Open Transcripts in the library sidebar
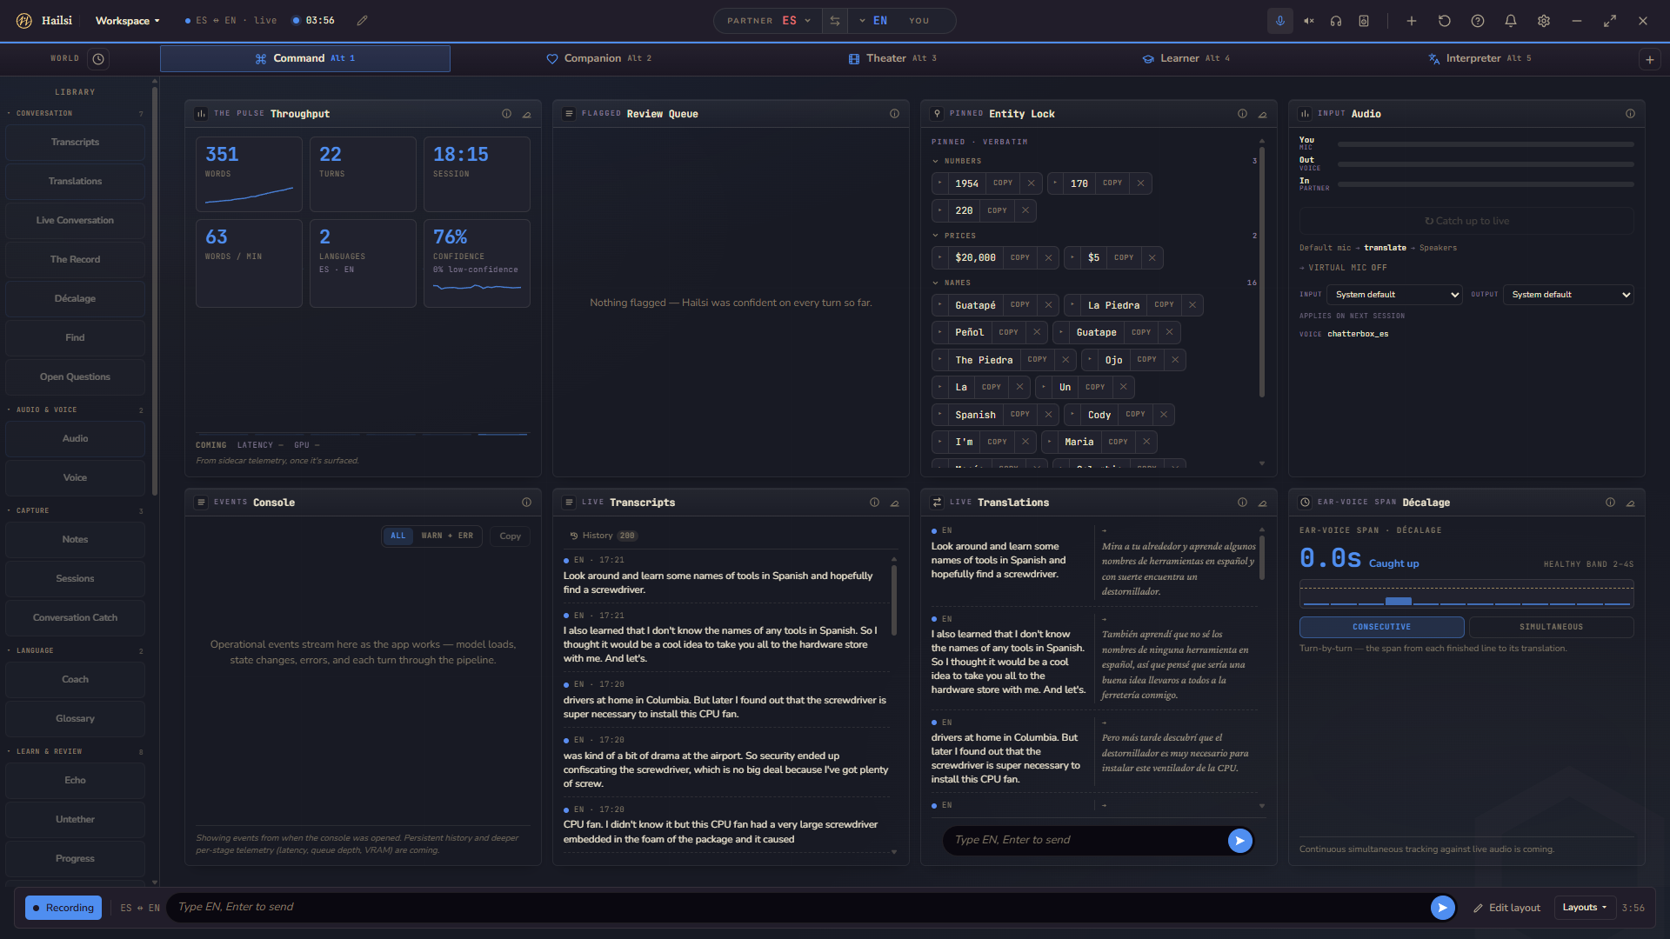Viewport: 1670px width, 939px height. (x=75, y=143)
